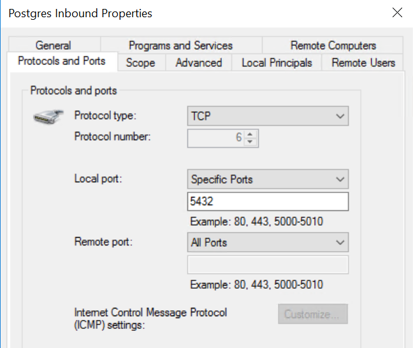
Task: Open the Remote Computers tab
Action: (333, 45)
